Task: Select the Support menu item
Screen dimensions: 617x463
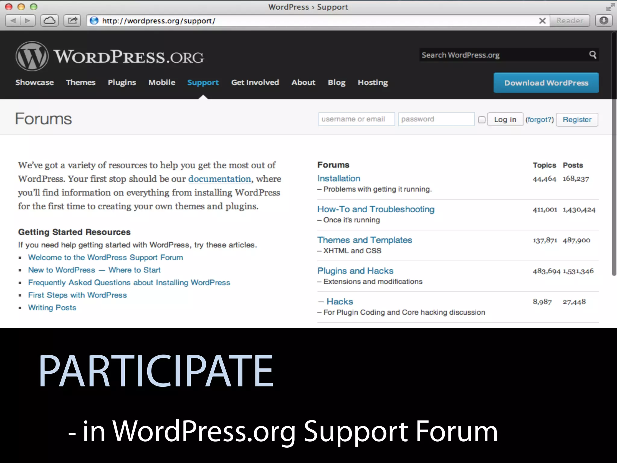Action: tap(203, 83)
